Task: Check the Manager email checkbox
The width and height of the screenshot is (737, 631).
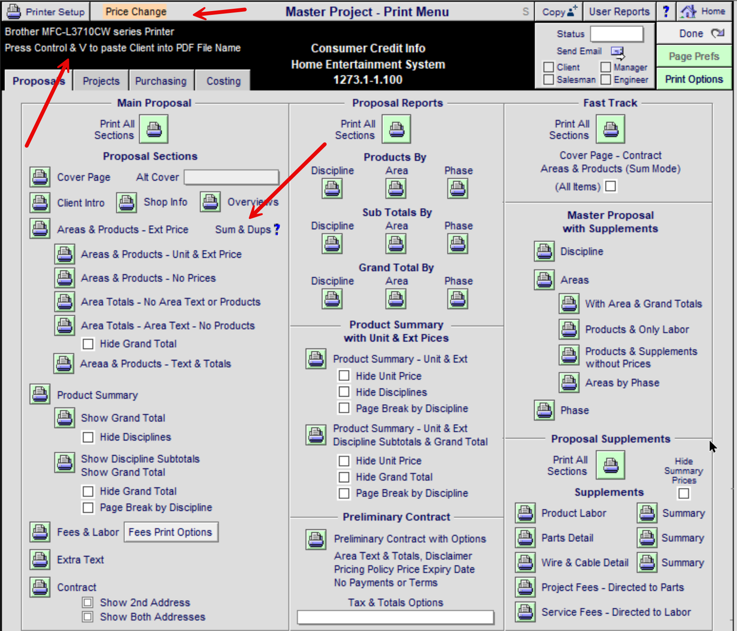Action: (606, 67)
